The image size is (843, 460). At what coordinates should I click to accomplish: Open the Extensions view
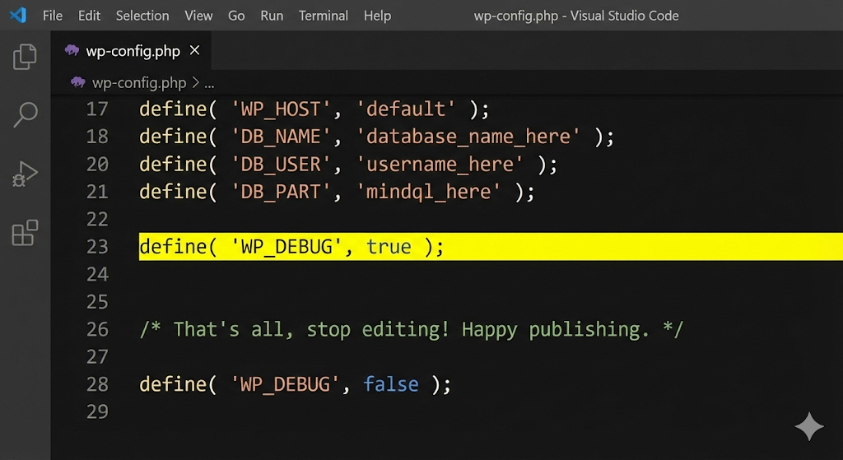[x=25, y=233]
